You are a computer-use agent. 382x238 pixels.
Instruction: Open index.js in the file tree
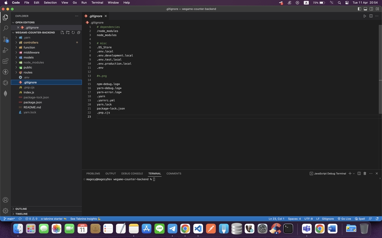click(46, 92)
